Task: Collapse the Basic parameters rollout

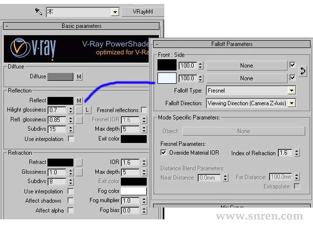Action: [x=81, y=26]
